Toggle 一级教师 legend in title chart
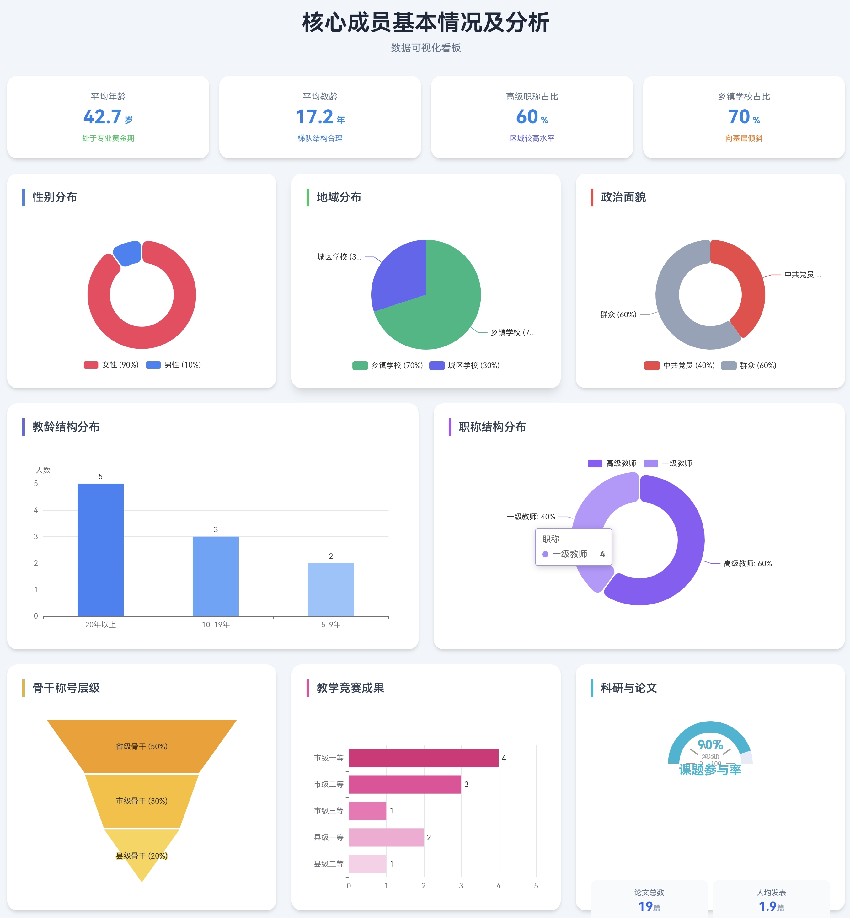850x918 pixels. click(668, 463)
